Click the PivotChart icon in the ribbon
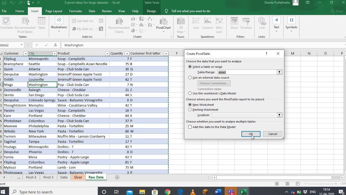This screenshot has width=346, height=195. tap(163, 22)
